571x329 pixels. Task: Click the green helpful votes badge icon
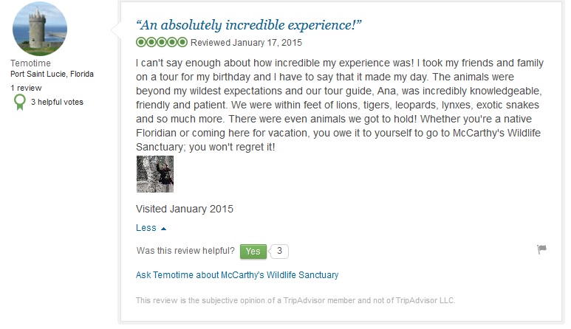point(20,102)
